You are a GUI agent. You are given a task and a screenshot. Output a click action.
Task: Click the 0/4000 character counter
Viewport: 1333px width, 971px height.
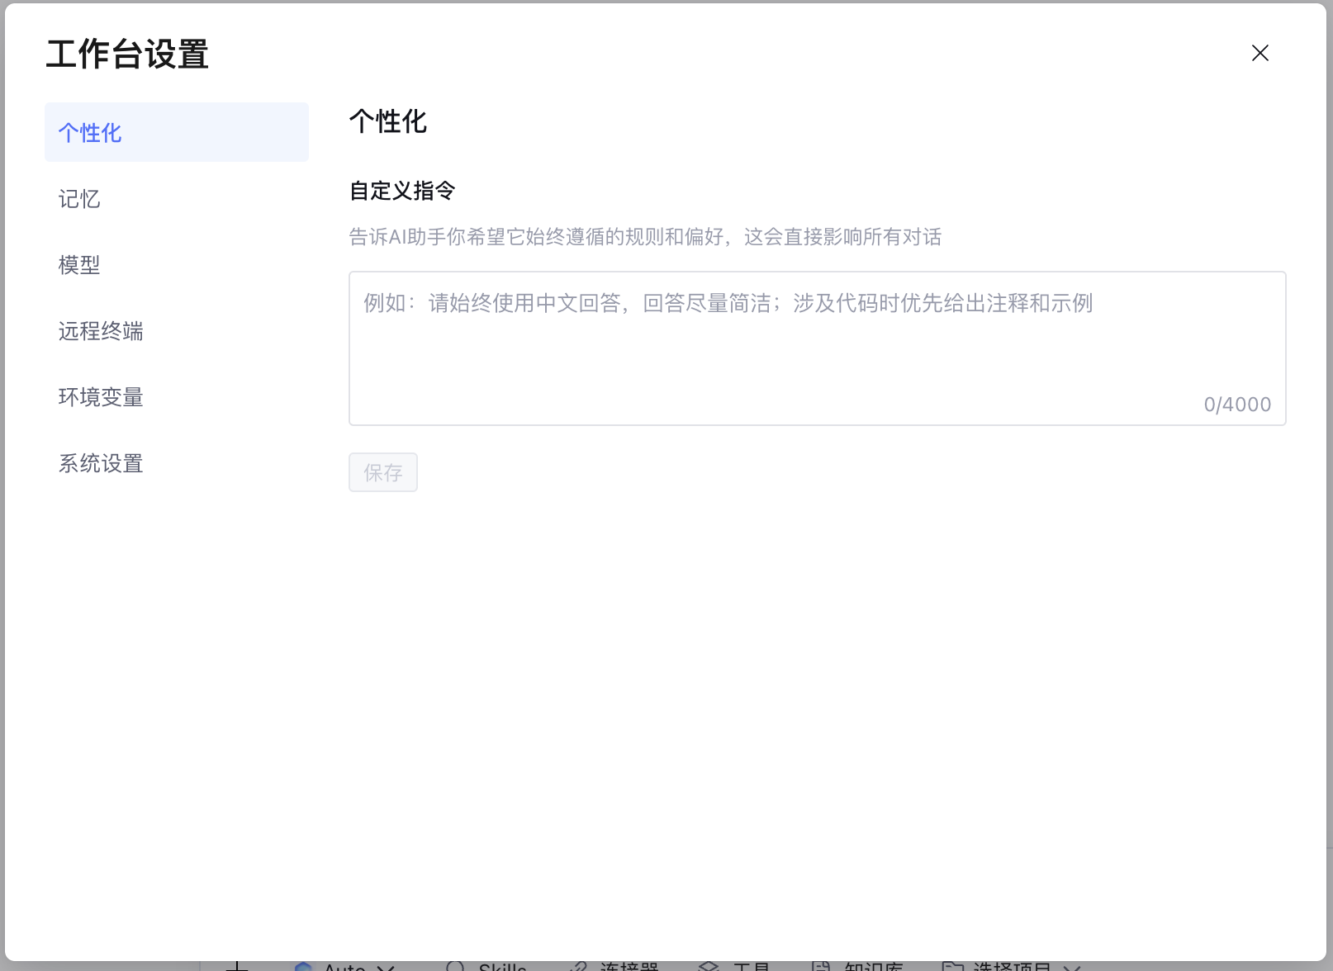[1237, 405]
